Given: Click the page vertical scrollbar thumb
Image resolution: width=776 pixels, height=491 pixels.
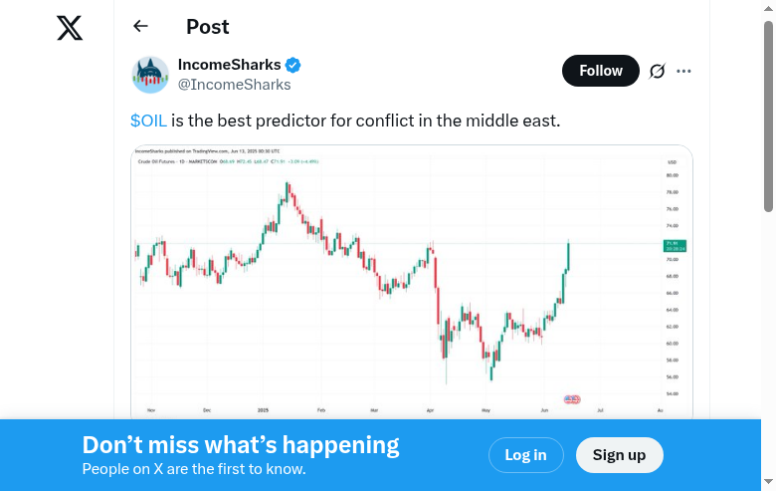Looking at the screenshot, I should [768, 115].
